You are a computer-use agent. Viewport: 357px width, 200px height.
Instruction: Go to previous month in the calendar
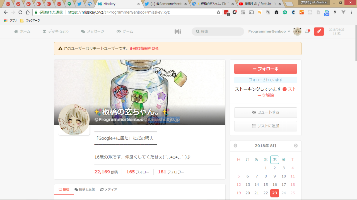[x=235, y=146]
